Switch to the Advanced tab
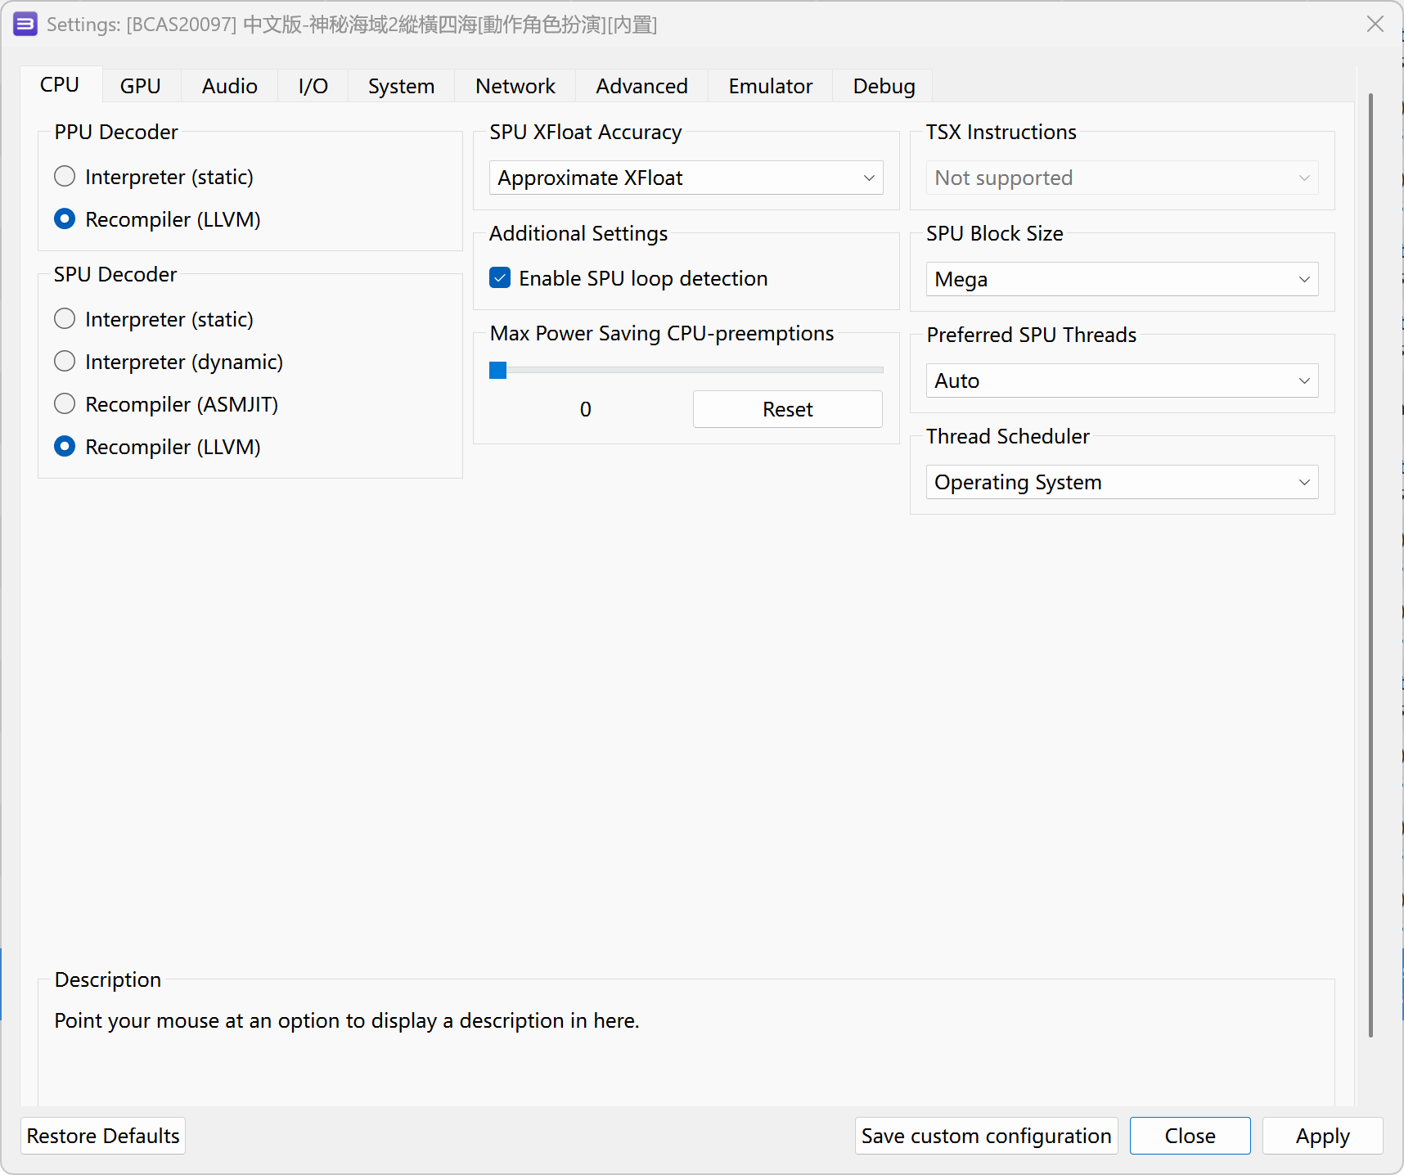 [642, 86]
